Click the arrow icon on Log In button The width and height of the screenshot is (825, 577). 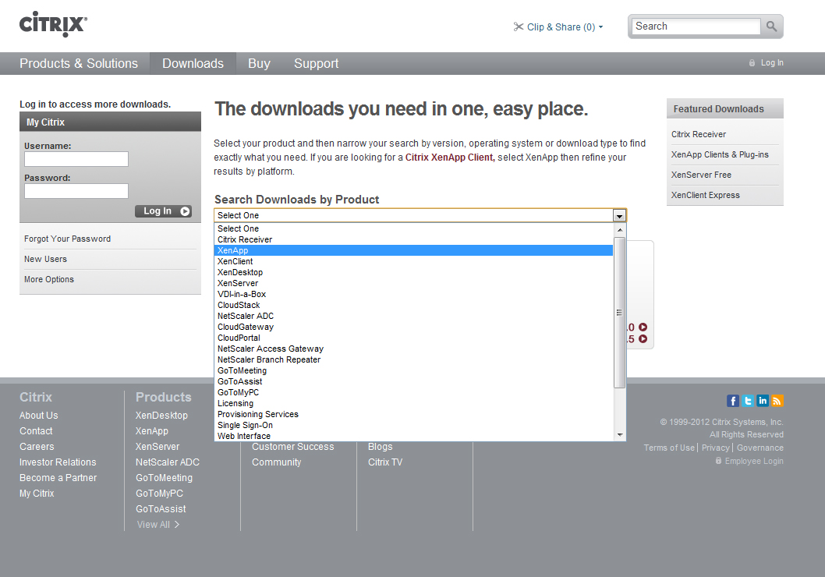pyautogui.click(x=185, y=211)
